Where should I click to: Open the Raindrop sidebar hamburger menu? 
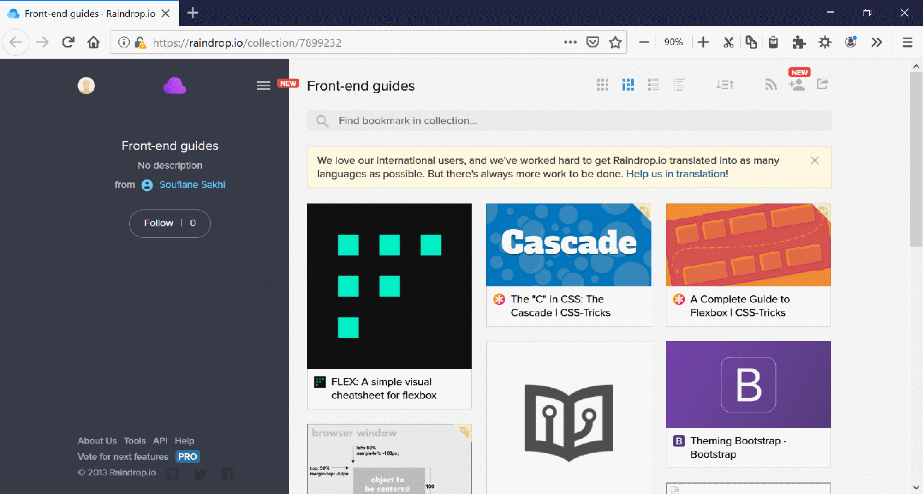263,85
